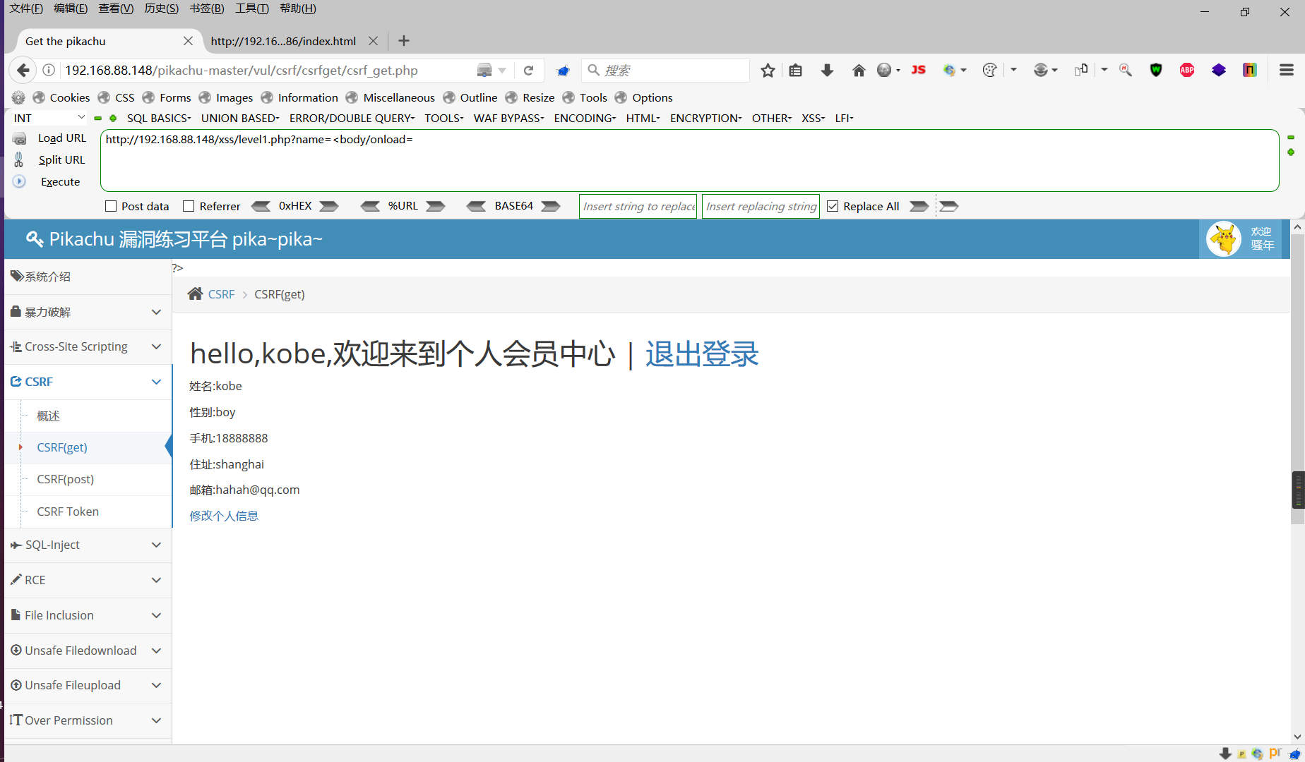1305x762 pixels.
Task: Check the Referrer checkbox
Action: coord(189,206)
